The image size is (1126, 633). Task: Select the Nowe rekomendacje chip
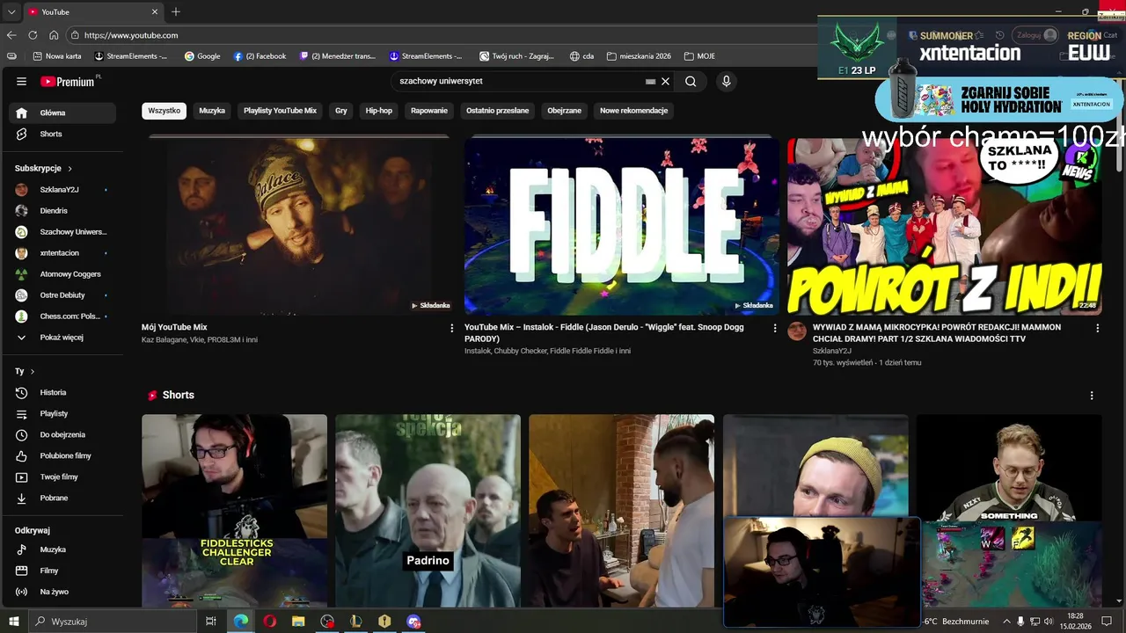click(x=634, y=111)
